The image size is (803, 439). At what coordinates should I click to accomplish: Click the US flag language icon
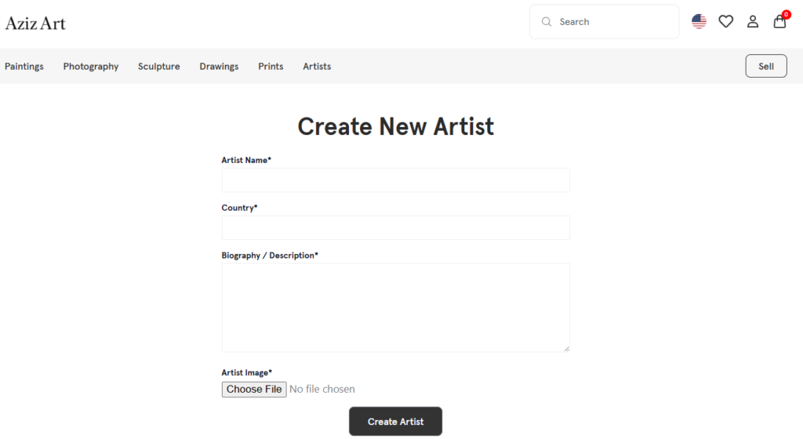(x=699, y=22)
